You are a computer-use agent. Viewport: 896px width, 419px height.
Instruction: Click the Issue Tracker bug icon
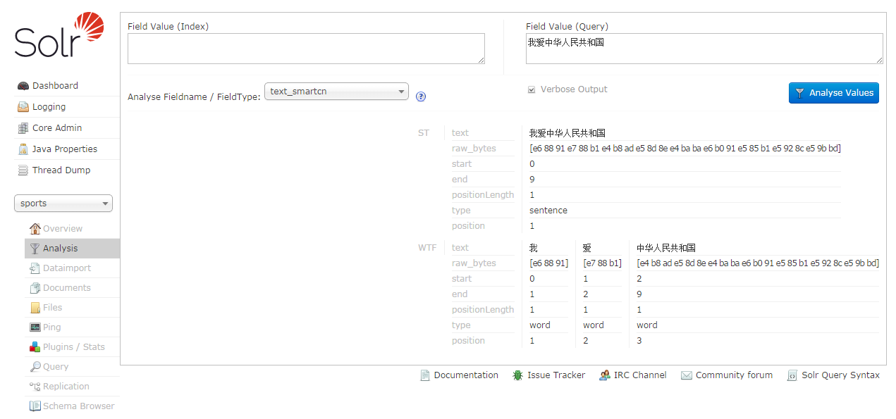pyautogui.click(x=517, y=375)
